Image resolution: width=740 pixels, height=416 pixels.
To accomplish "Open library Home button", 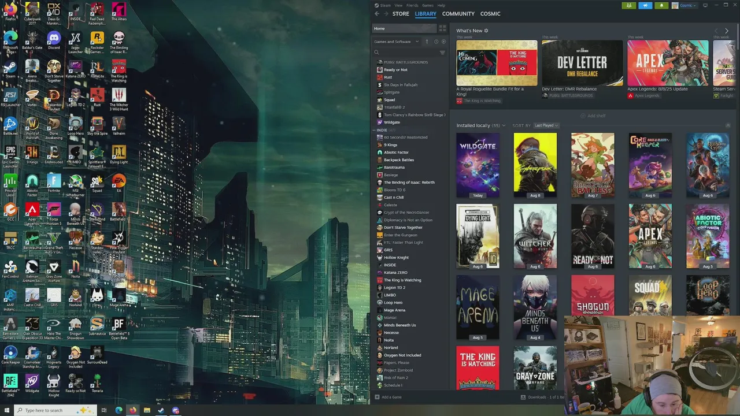I will coord(404,28).
